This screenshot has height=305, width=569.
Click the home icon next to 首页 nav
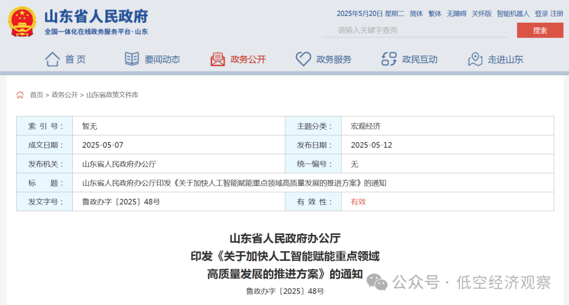52,59
